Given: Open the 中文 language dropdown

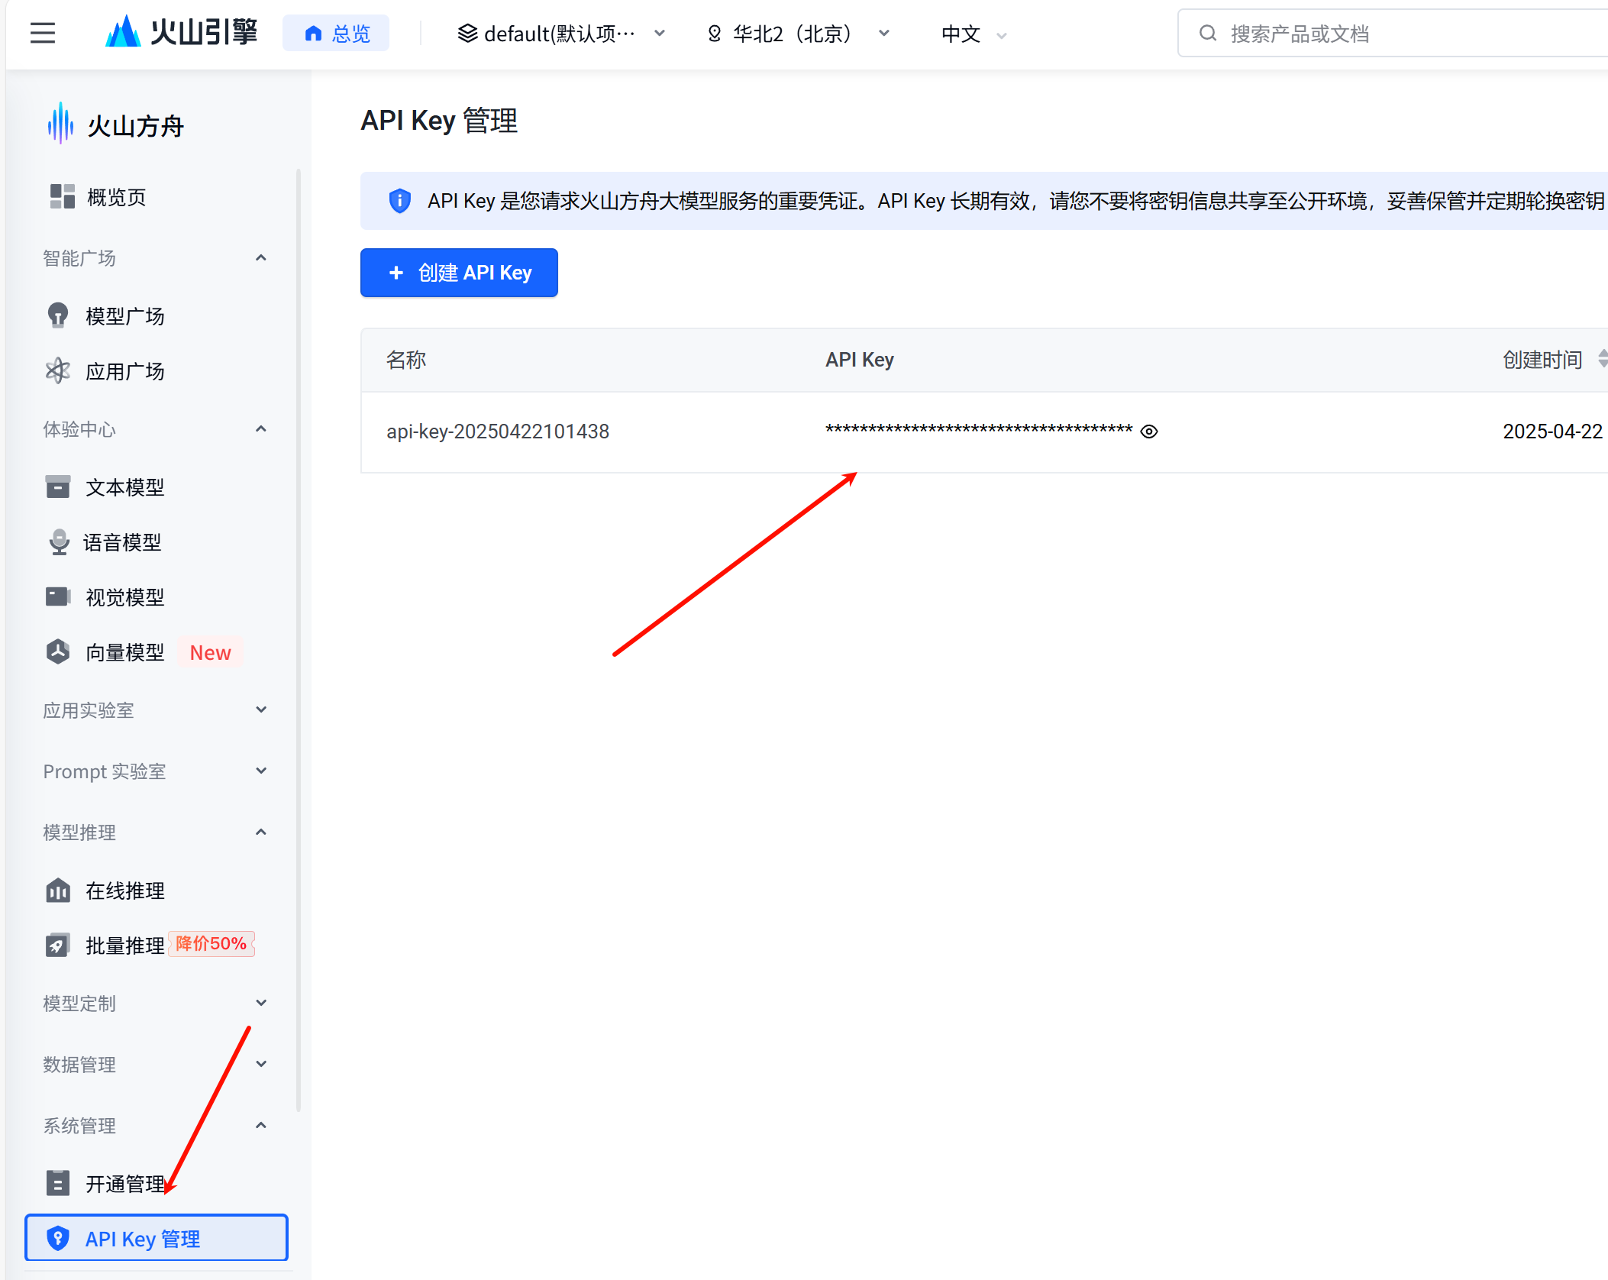Looking at the screenshot, I should 974,34.
